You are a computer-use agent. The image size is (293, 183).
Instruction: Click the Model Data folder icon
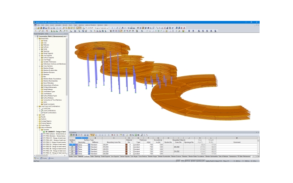click(40, 38)
